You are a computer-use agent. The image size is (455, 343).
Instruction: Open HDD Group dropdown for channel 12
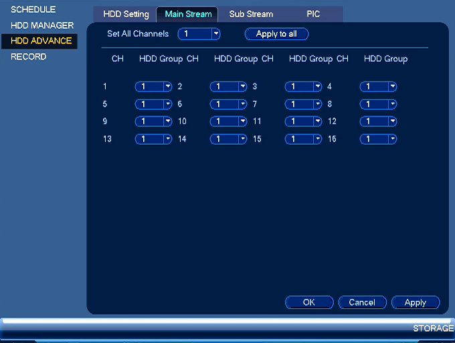pos(378,121)
